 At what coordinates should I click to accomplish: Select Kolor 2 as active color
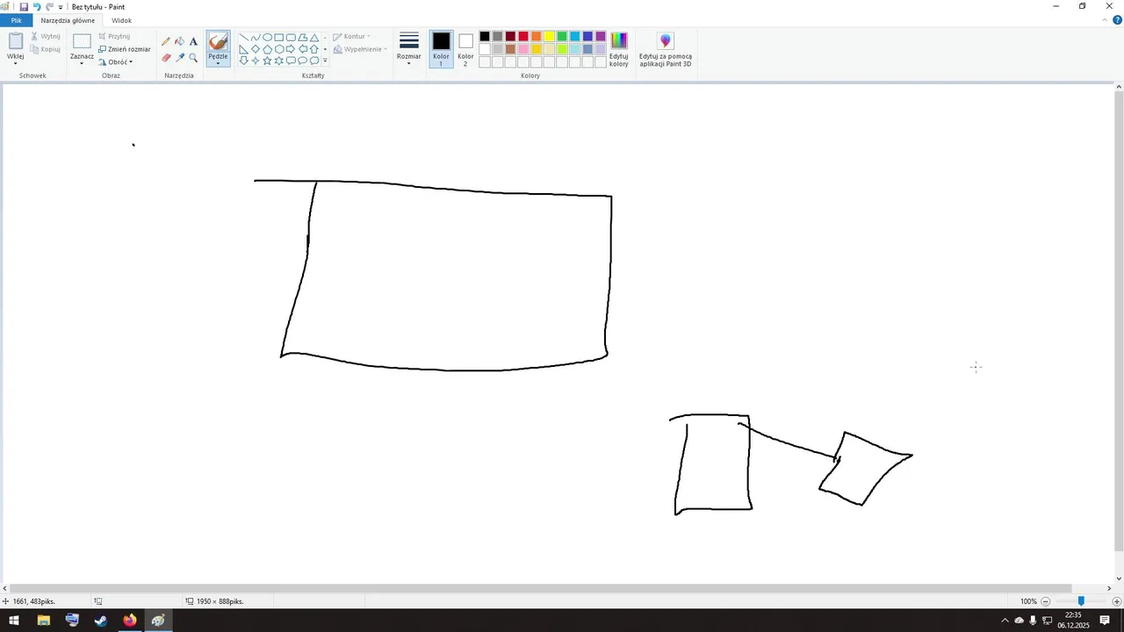click(465, 49)
